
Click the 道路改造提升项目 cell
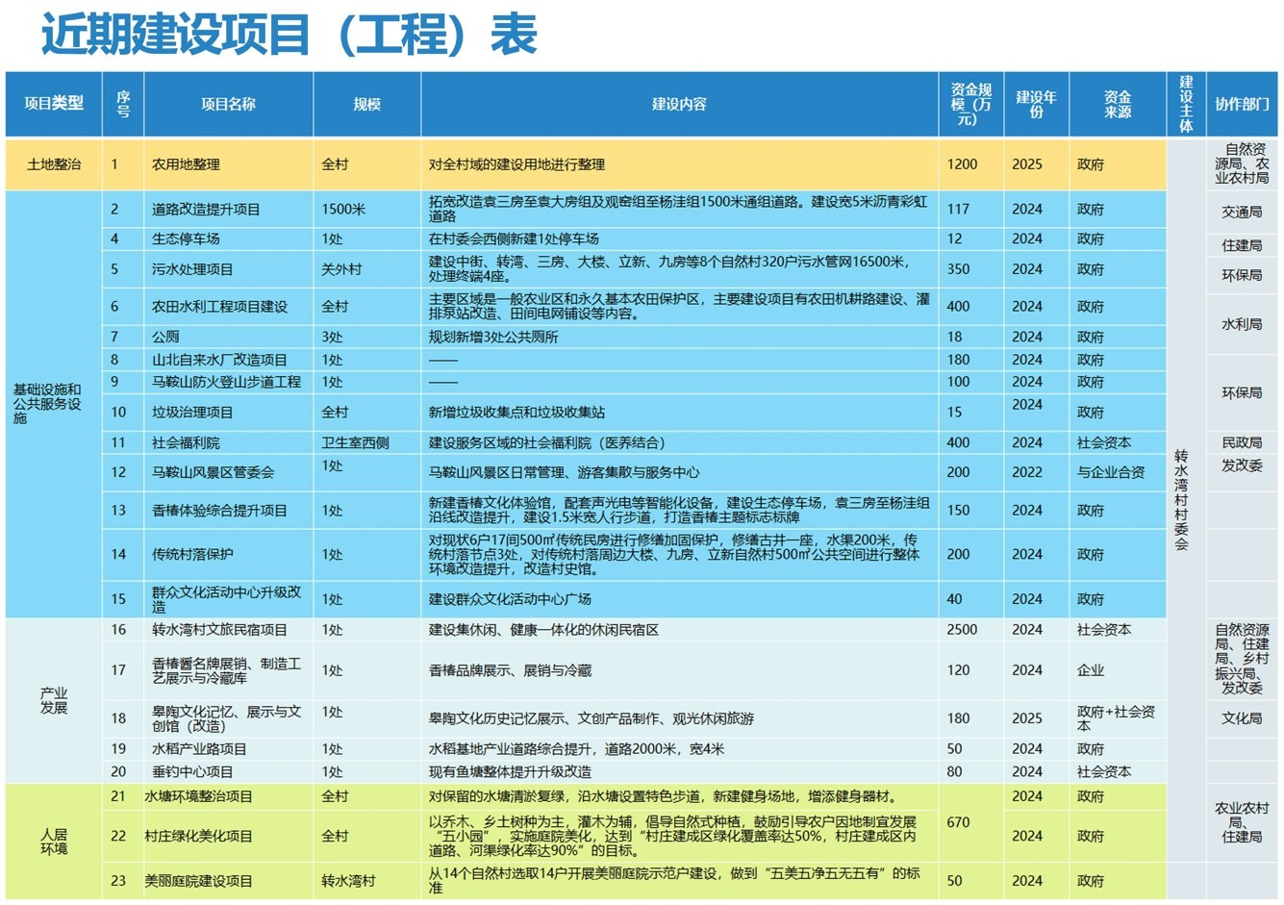(x=205, y=209)
